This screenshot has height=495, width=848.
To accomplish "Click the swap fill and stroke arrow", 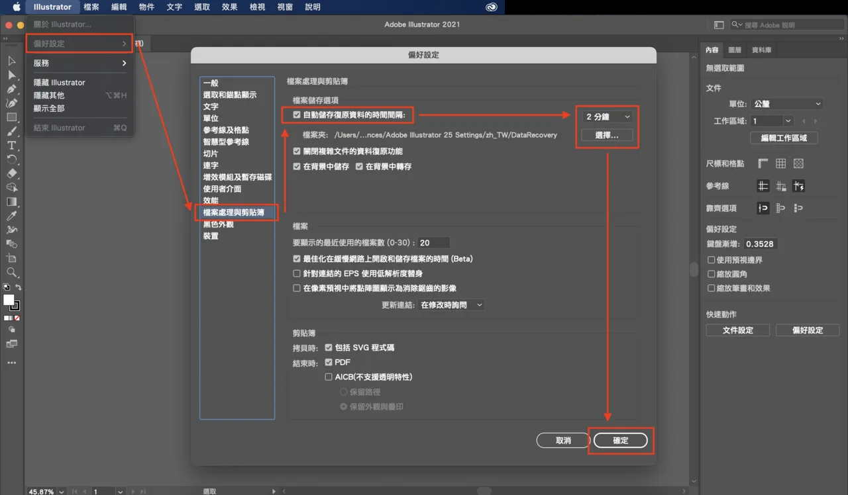I will click(19, 287).
